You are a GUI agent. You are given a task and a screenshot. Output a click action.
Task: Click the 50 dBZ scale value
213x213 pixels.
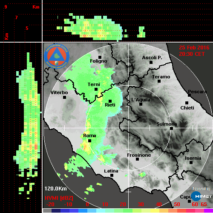pyautogui.click(x=177, y=204)
